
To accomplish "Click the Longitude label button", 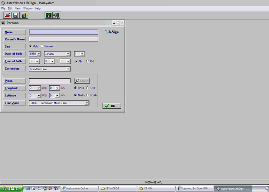I will pyautogui.click(x=15, y=88).
